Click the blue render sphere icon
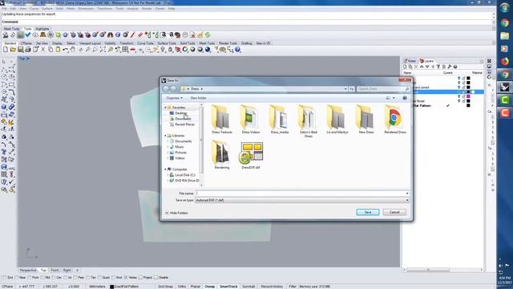Image resolution: width=513 pixels, height=289 pixels. coord(208,50)
